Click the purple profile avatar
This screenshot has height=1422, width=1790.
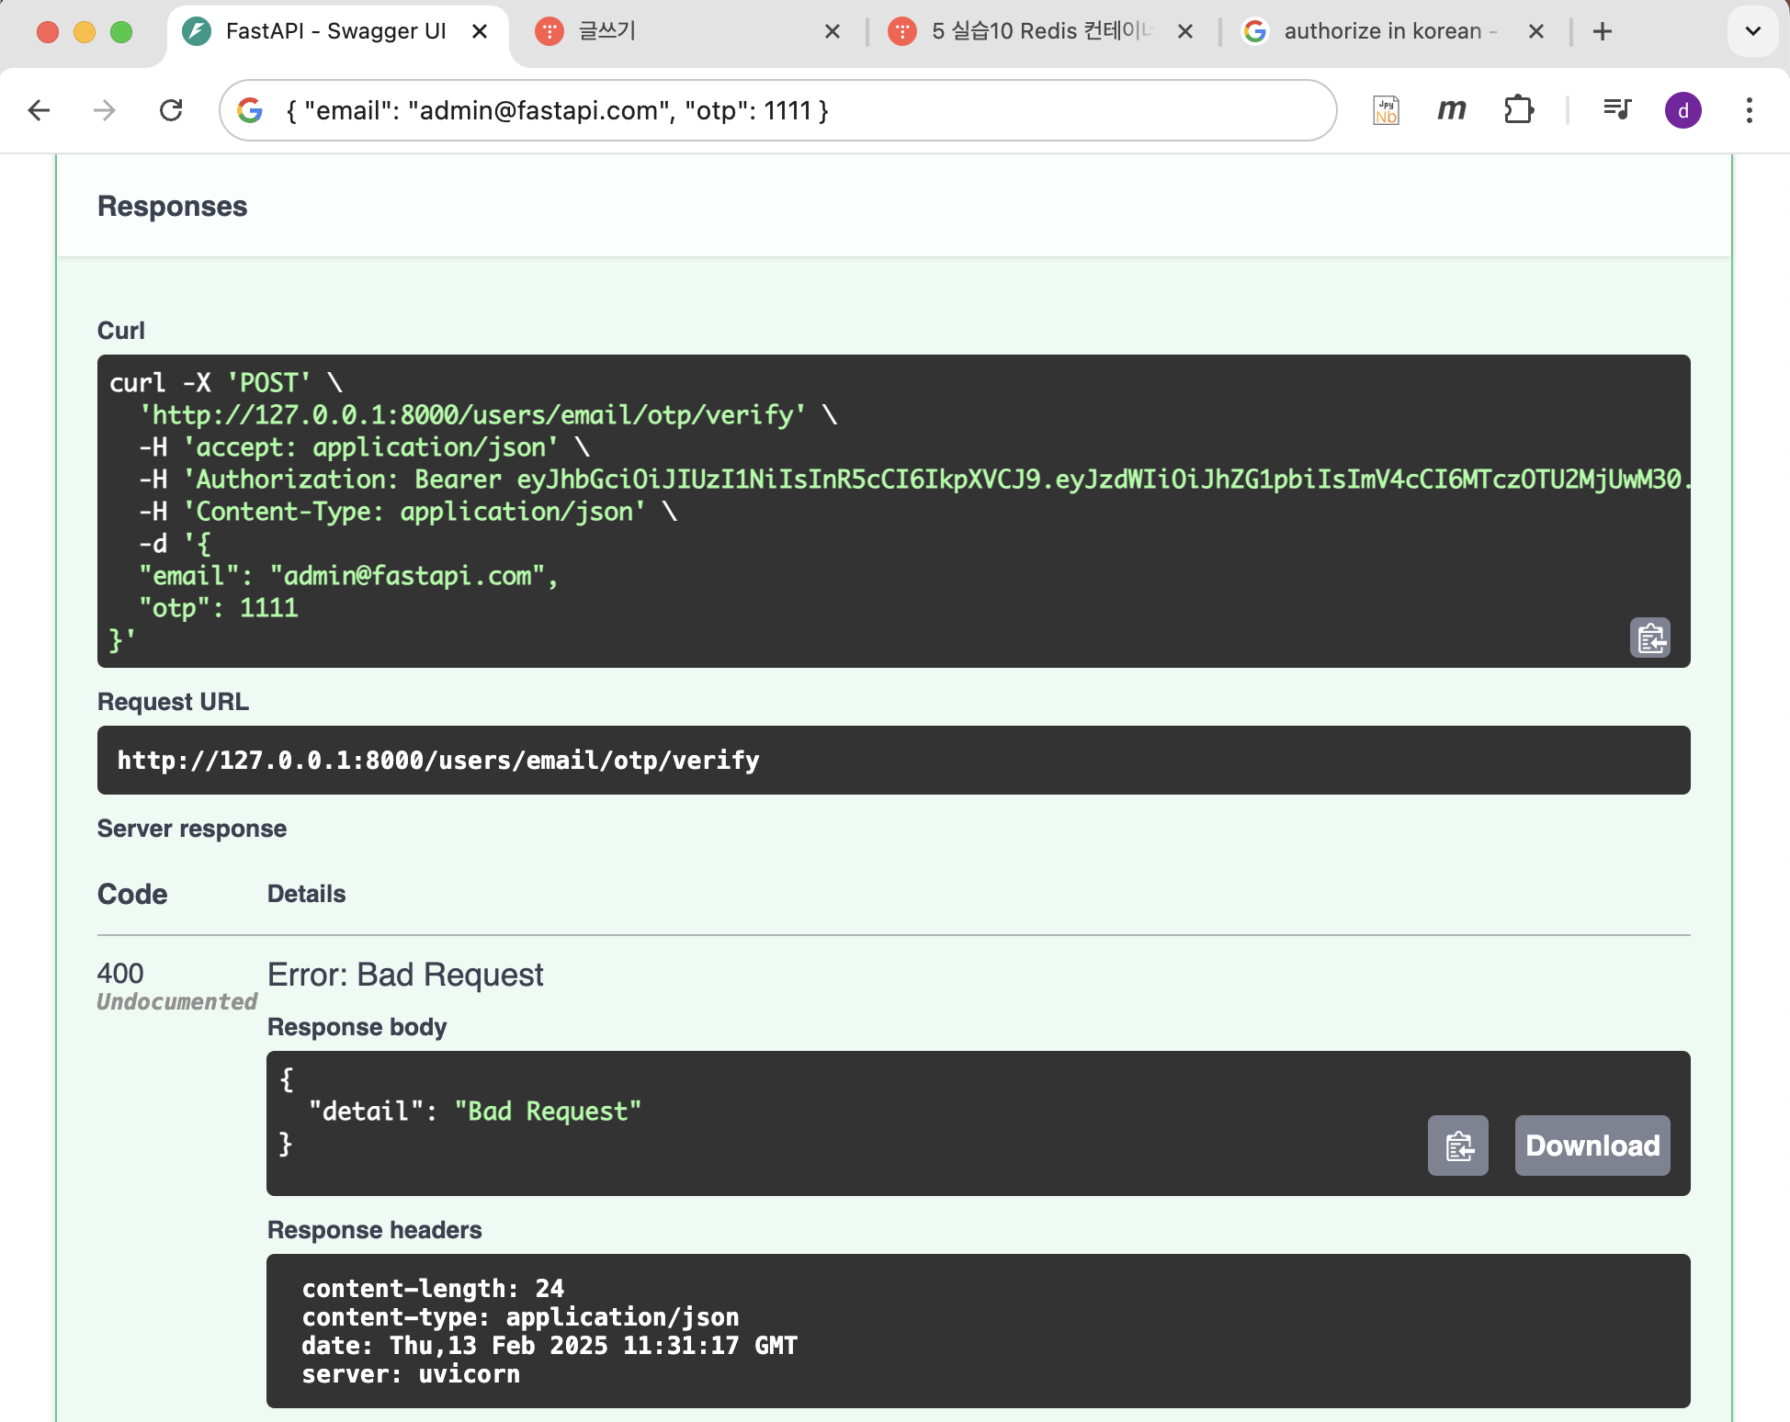tap(1682, 110)
